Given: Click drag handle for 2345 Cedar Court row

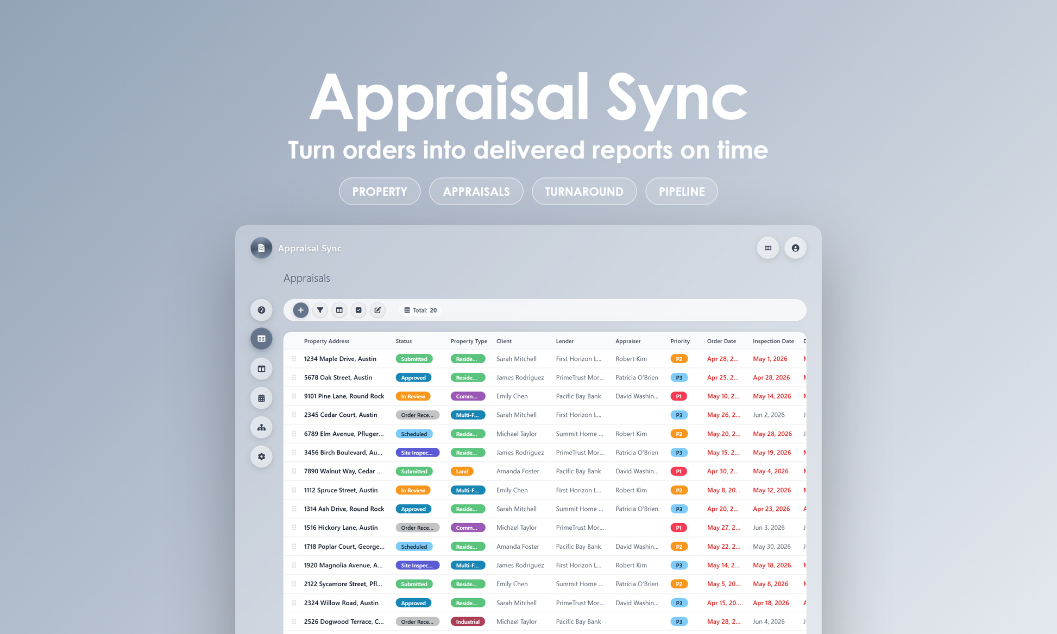Looking at the screenshot, I should tap(294, 415).
